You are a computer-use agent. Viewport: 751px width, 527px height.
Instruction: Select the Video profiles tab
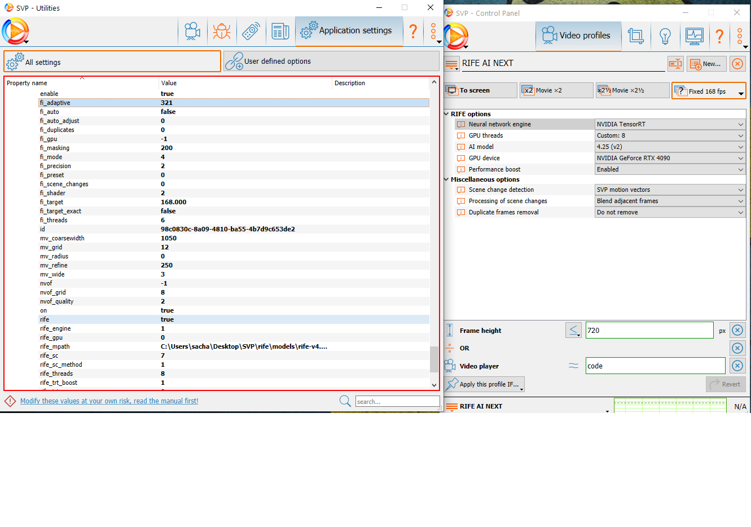pos(578,36)
